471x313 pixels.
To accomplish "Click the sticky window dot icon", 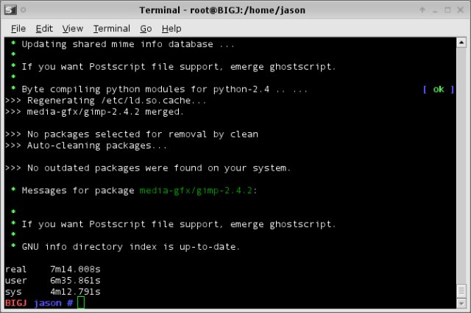I will pyautogui.click(x=23, y=10).
